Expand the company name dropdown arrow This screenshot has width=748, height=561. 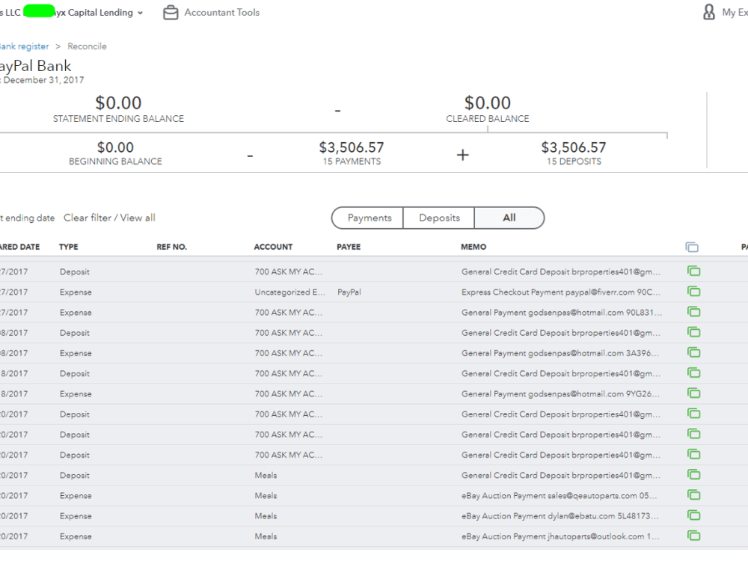(x=141, y=13)
